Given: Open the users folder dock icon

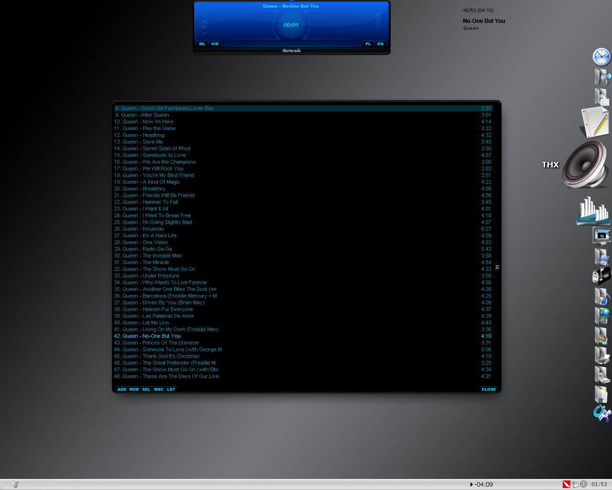Looking at the screenshot, I should (x=601, y=335).
